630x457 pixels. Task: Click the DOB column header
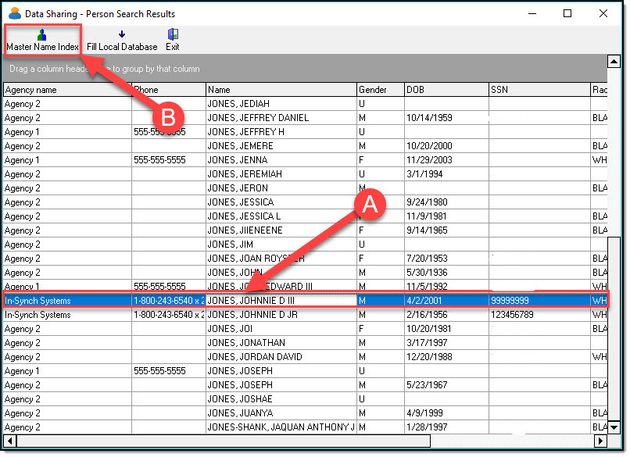(446, 90)
